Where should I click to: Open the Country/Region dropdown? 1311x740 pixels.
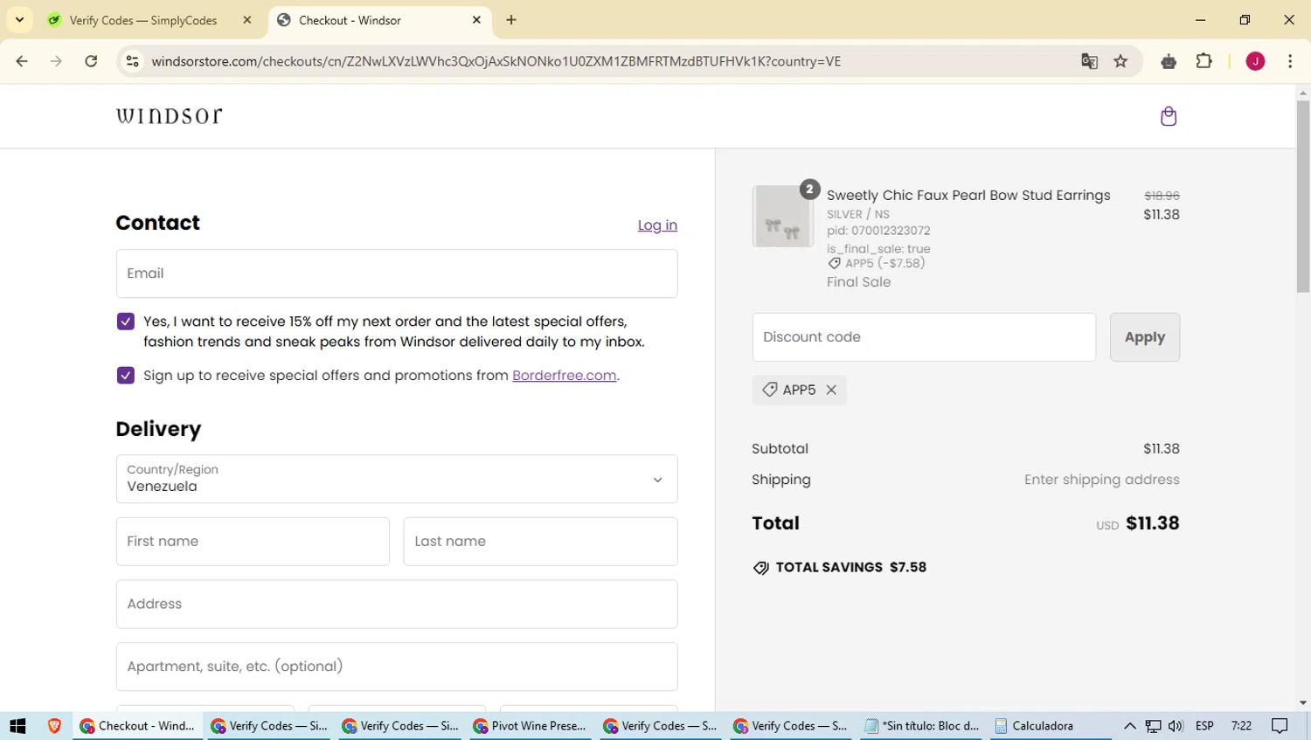pos(397,479)
